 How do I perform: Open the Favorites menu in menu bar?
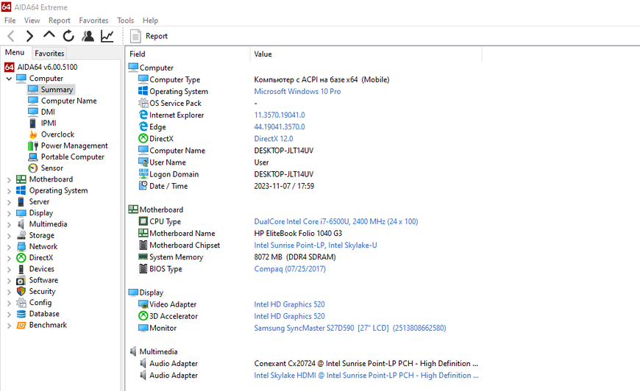pyautogui.click(x=93, y=21)
